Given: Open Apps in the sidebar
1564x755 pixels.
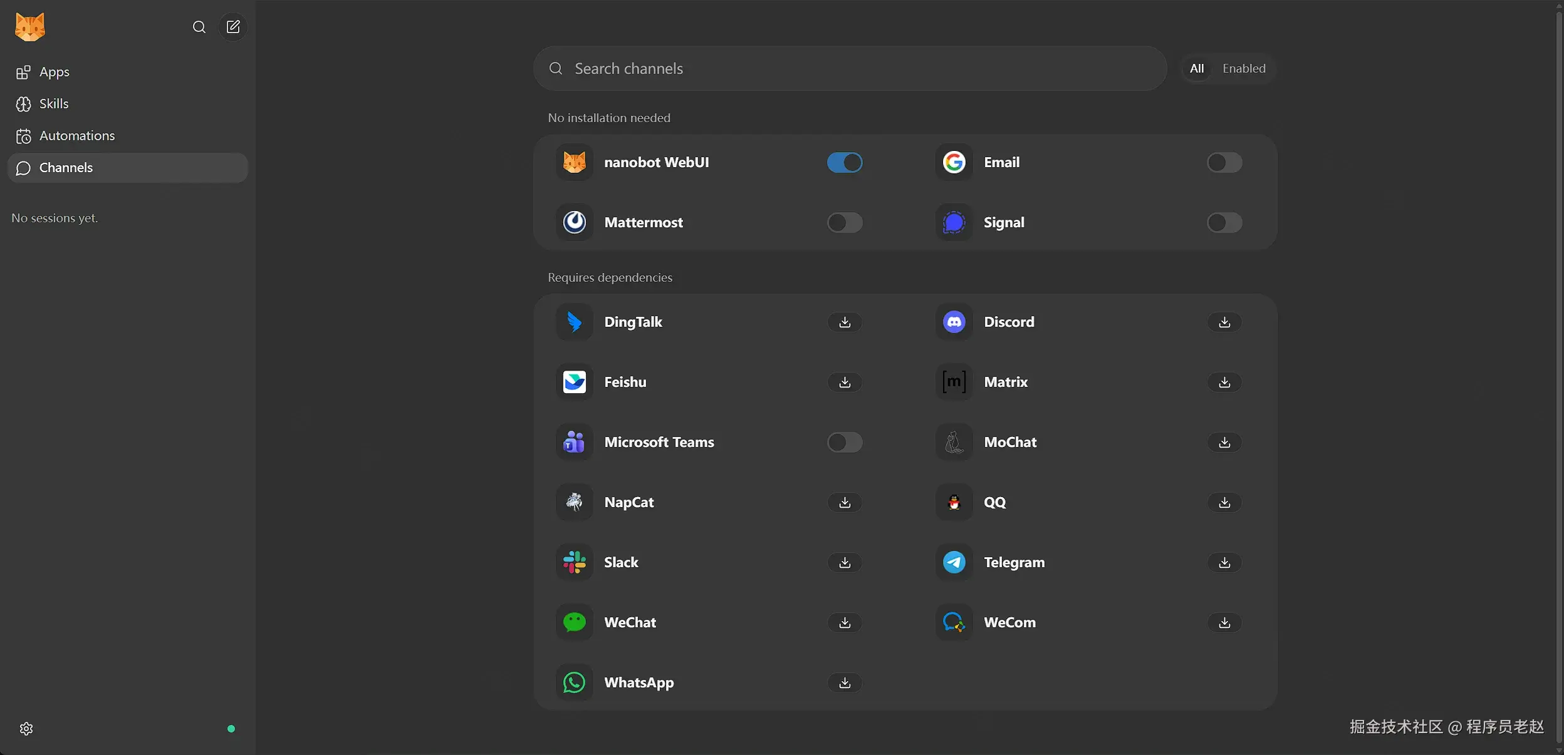Looking at the screenshot, I should click(x=128, y=72).
